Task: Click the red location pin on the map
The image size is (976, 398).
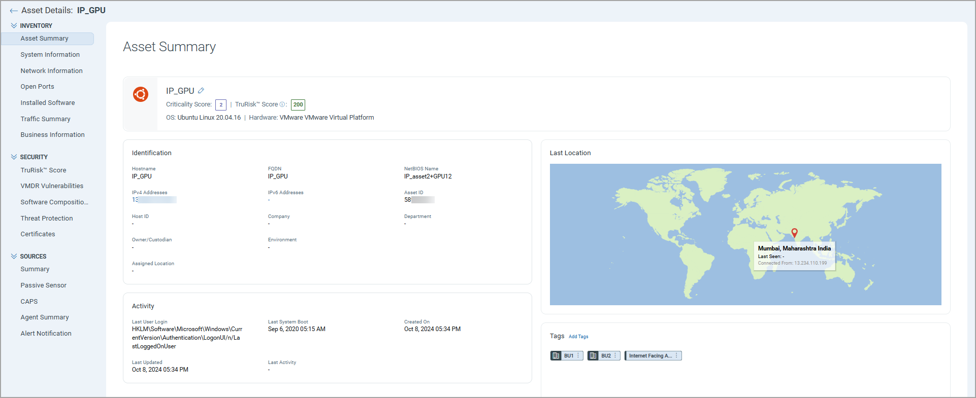Action: point(795,233)
